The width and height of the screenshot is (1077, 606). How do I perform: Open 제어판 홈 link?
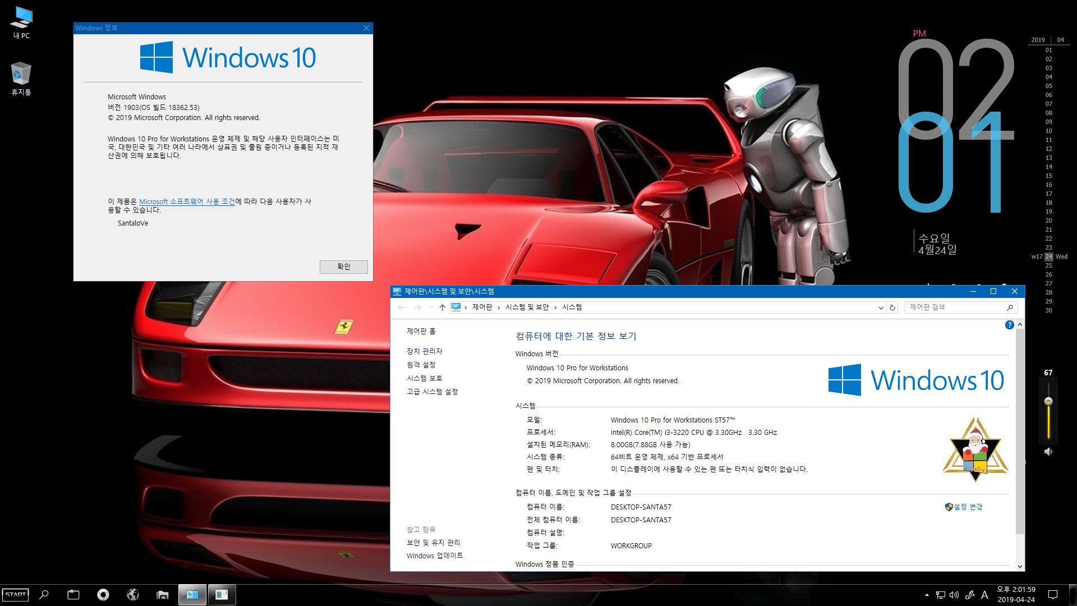pos(421,332)
